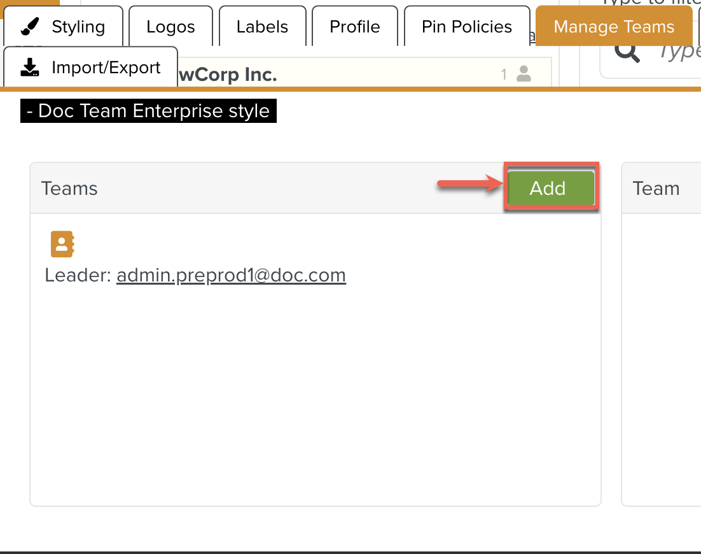This screenshot has width=701, height=554.
Task: Open the Import/Export tab label
Action: pyautogui.click(x=106, y=67)
